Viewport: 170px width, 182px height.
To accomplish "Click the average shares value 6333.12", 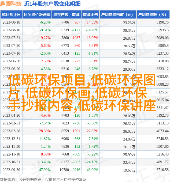I will [x=162, y=69].
